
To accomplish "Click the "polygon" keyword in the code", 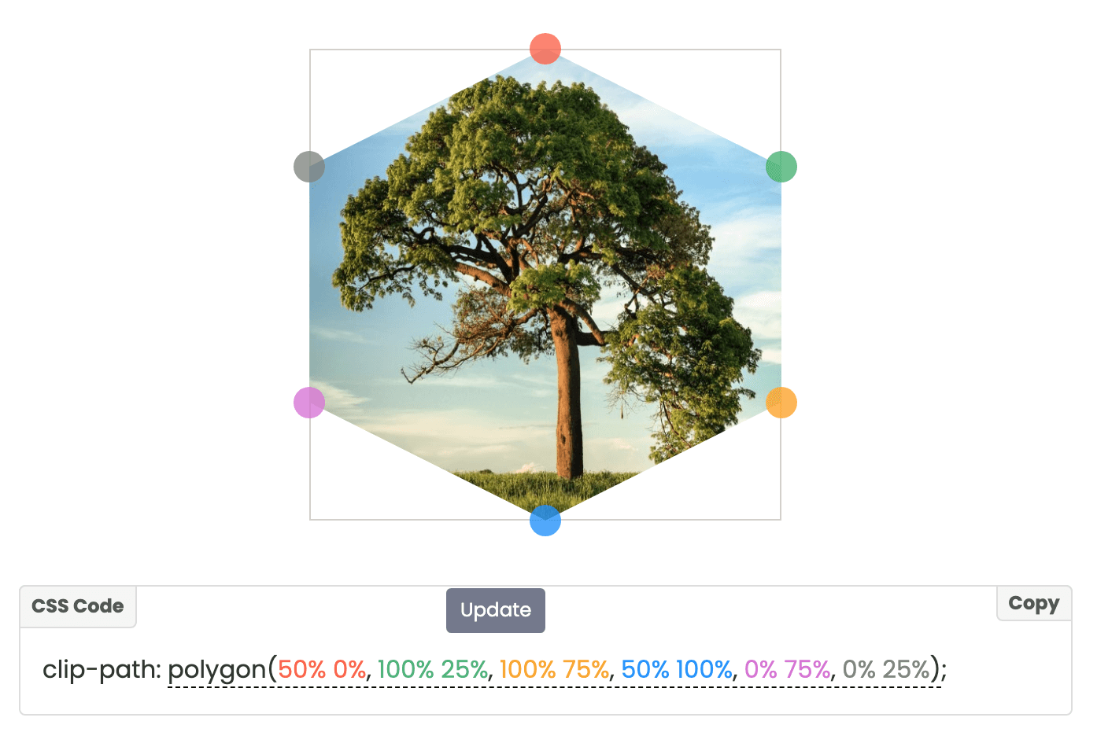I will click(217, 670).
